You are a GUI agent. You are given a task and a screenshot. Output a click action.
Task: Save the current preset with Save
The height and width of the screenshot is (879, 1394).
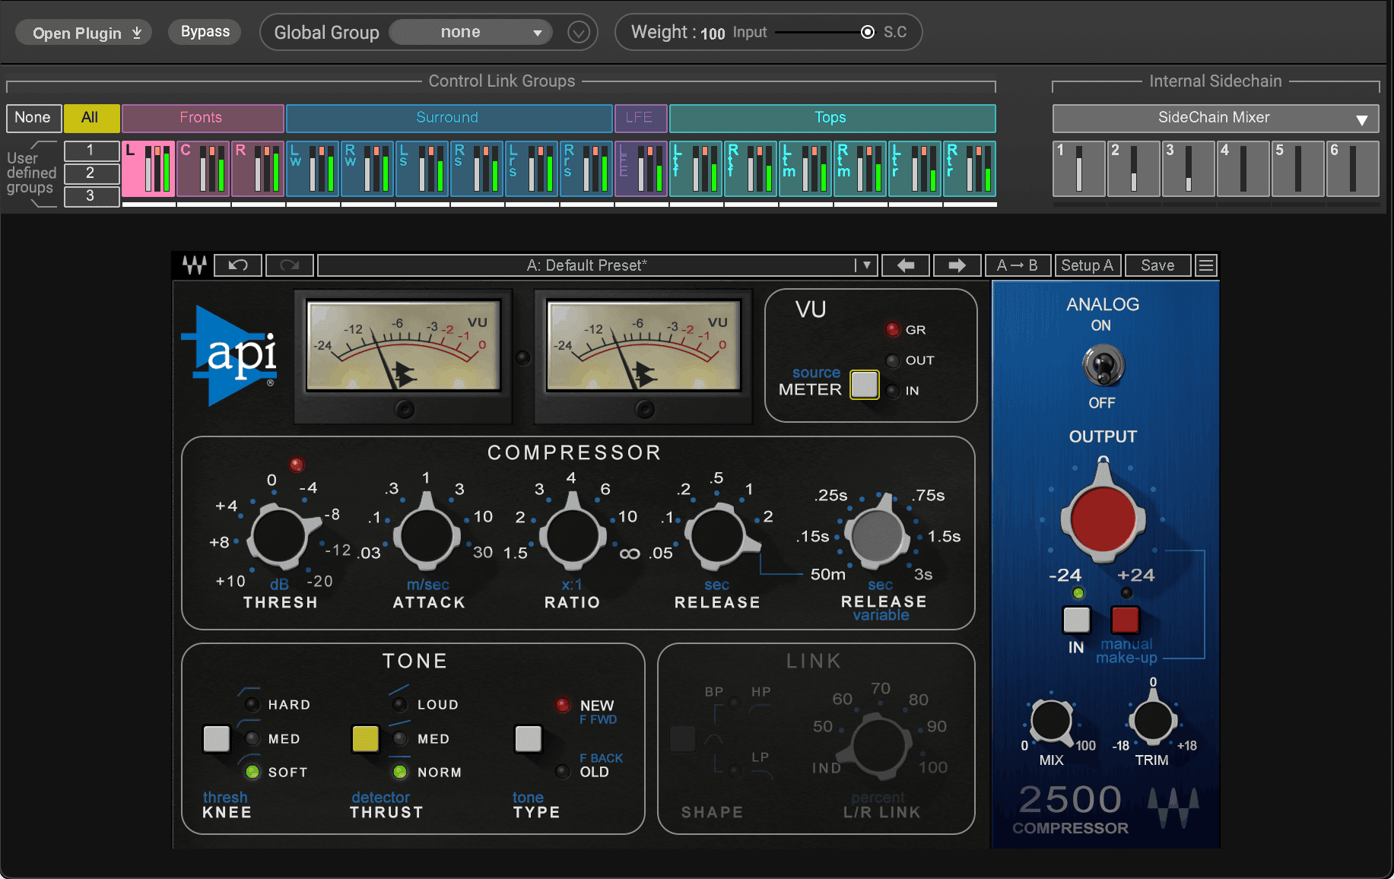[1157, 265]
